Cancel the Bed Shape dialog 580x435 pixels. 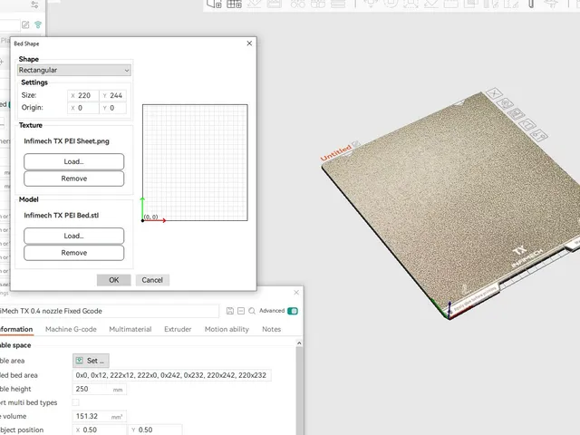152,280
